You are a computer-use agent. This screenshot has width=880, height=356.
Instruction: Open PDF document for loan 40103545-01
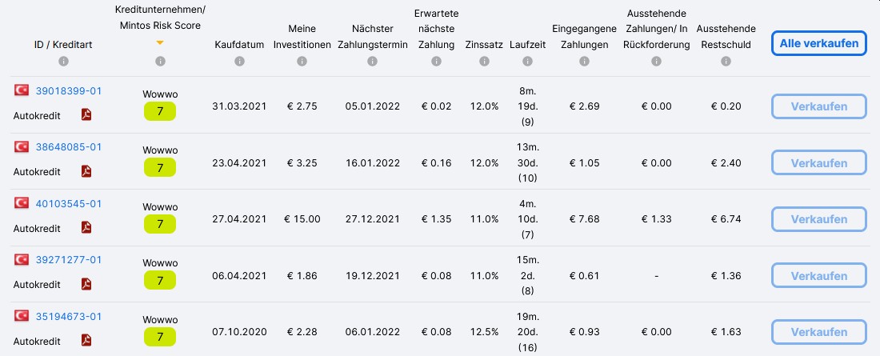point(86,227)
